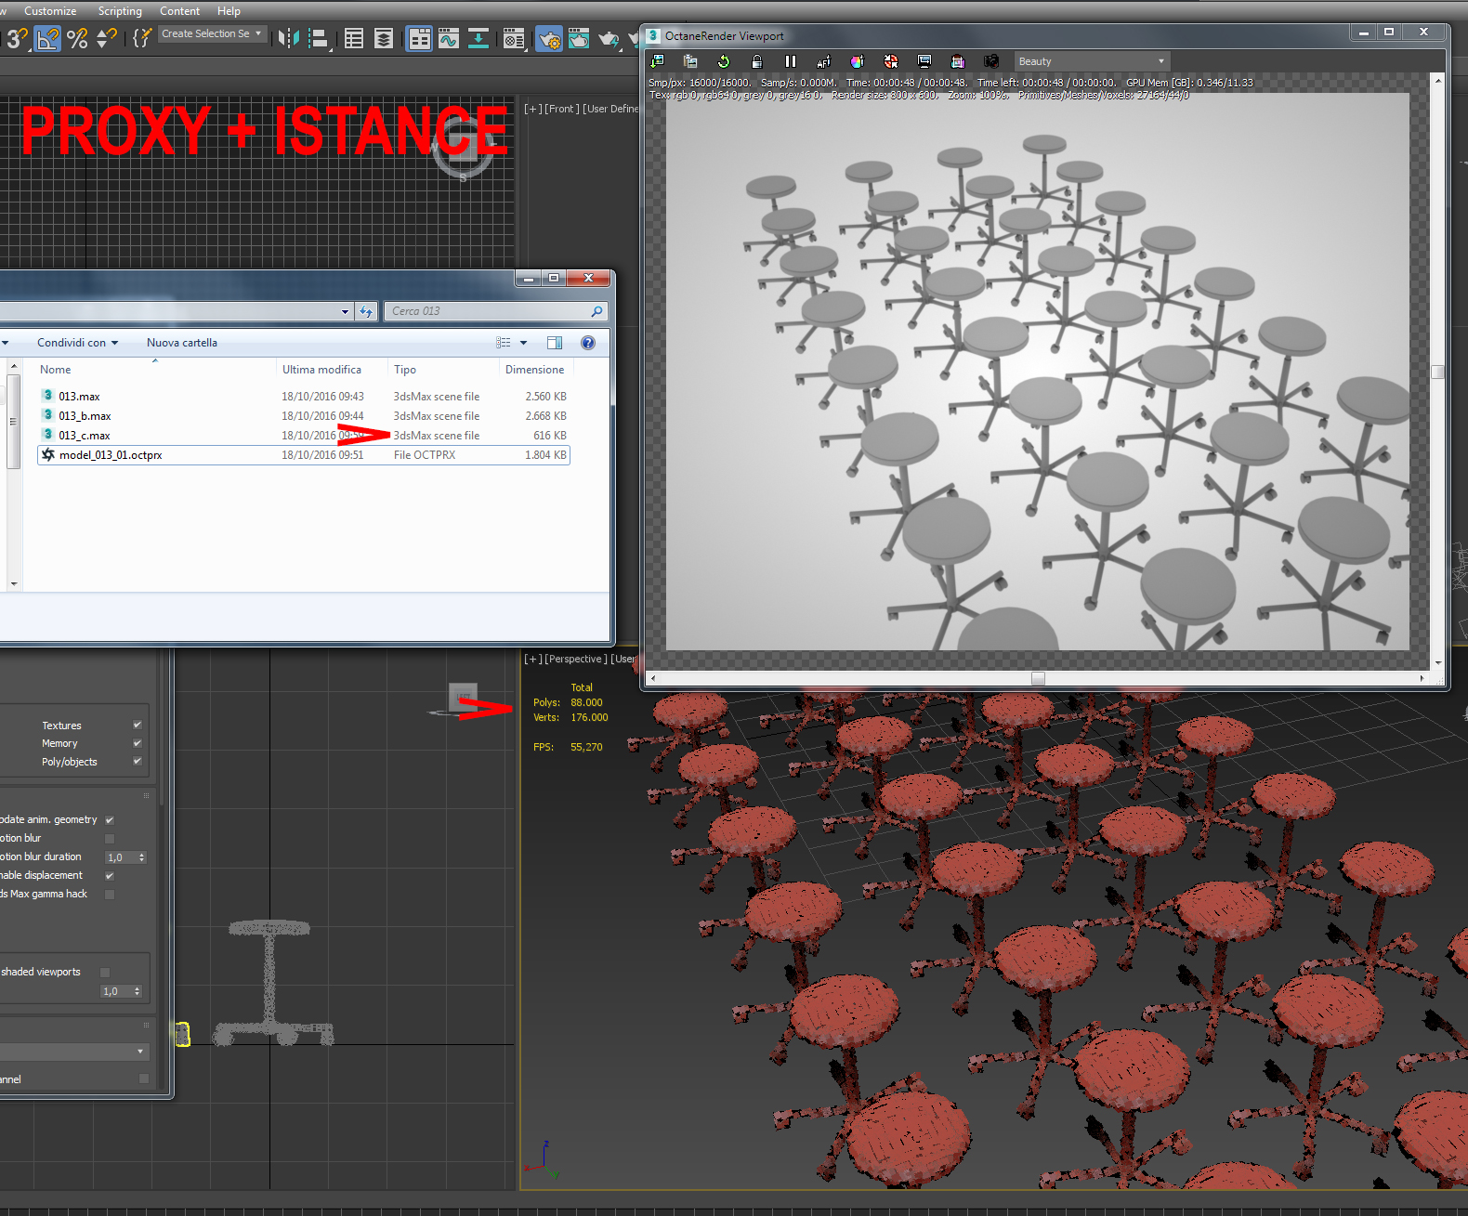Open the Rendered Frame Window

579,38
